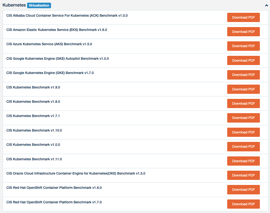Download PDF for Kubernetes Benchmark v1.7.1
The height and width of the screenshot is (213, 270).
(243, 118)
